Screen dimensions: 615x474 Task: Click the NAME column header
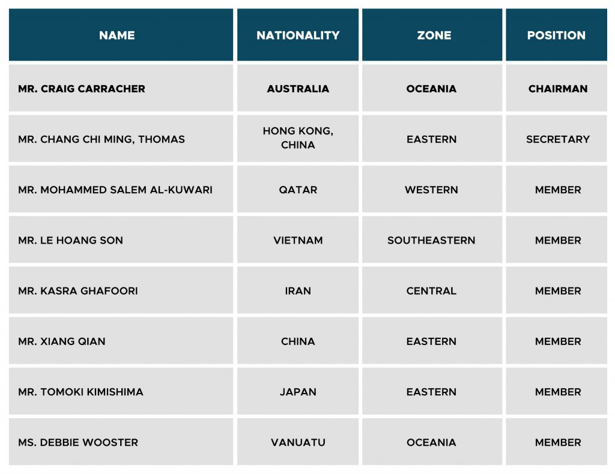pos(121,35)
